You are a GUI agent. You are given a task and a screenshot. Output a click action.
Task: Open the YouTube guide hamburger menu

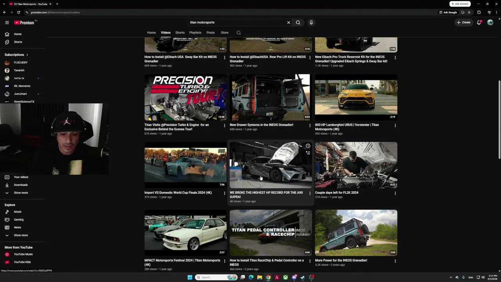coord(7,23)
